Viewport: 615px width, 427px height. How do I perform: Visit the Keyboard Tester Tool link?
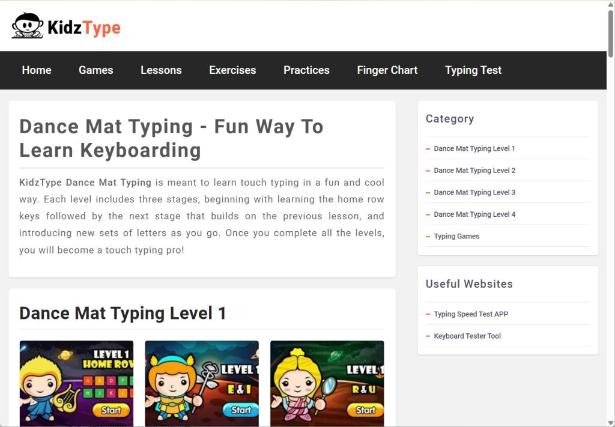467,336
